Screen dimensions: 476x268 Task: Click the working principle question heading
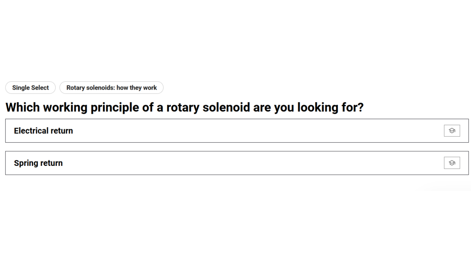(184, 107)
